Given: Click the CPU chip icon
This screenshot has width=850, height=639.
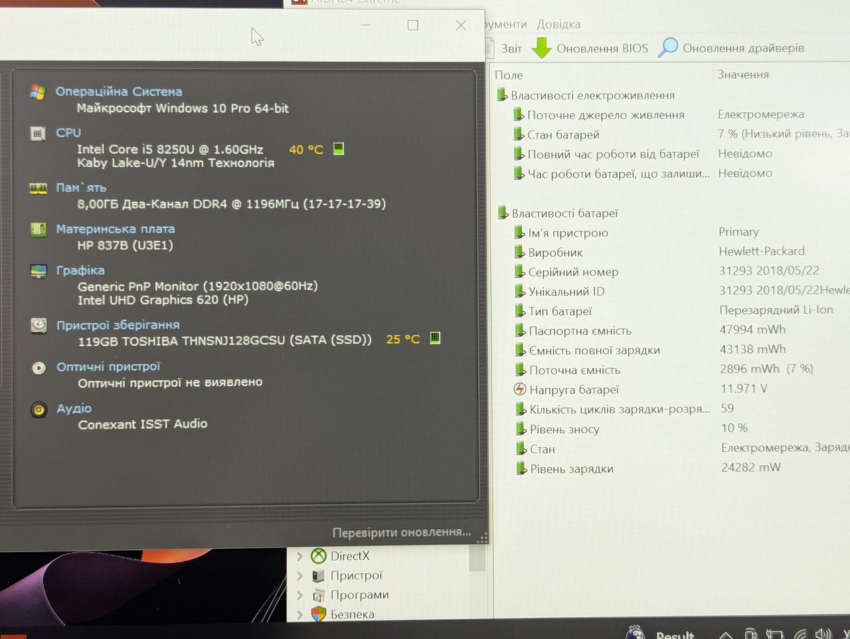Looking at the screenshot, I should 39,133.
